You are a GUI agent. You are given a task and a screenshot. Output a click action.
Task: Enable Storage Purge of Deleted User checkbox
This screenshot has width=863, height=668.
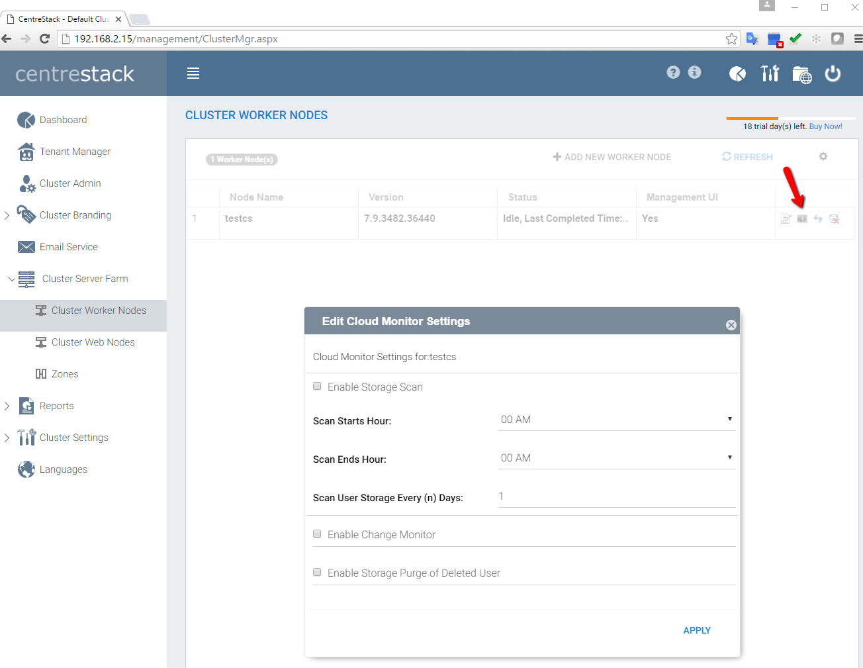[x=317, y=572]
